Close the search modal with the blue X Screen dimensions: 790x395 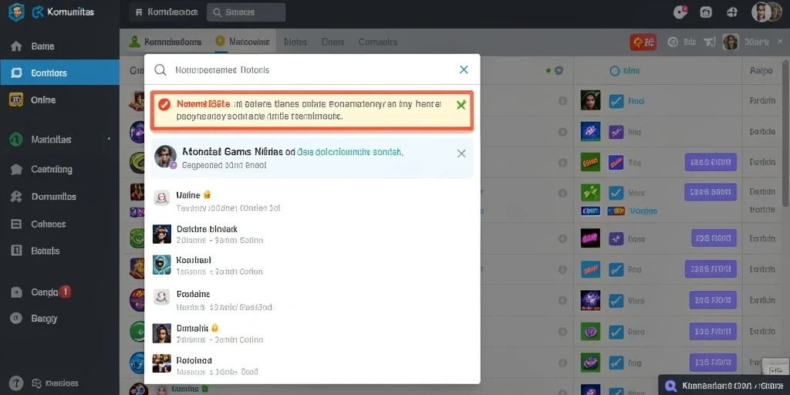[x=464, y=69]
